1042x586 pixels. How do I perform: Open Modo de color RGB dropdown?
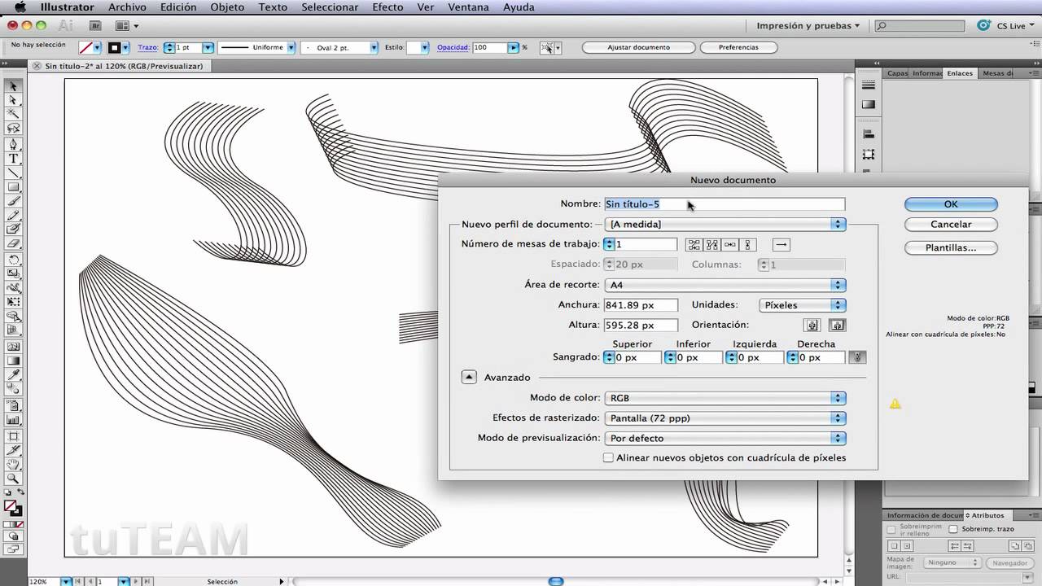tap(725, 398)
